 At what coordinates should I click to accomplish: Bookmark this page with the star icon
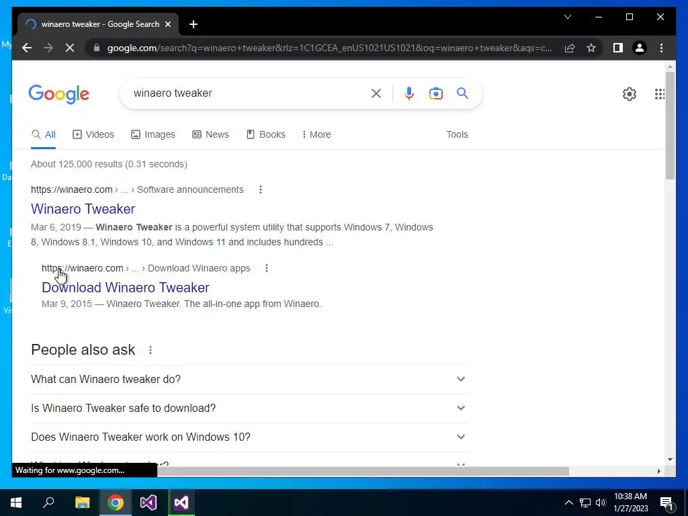click(591, 48)
